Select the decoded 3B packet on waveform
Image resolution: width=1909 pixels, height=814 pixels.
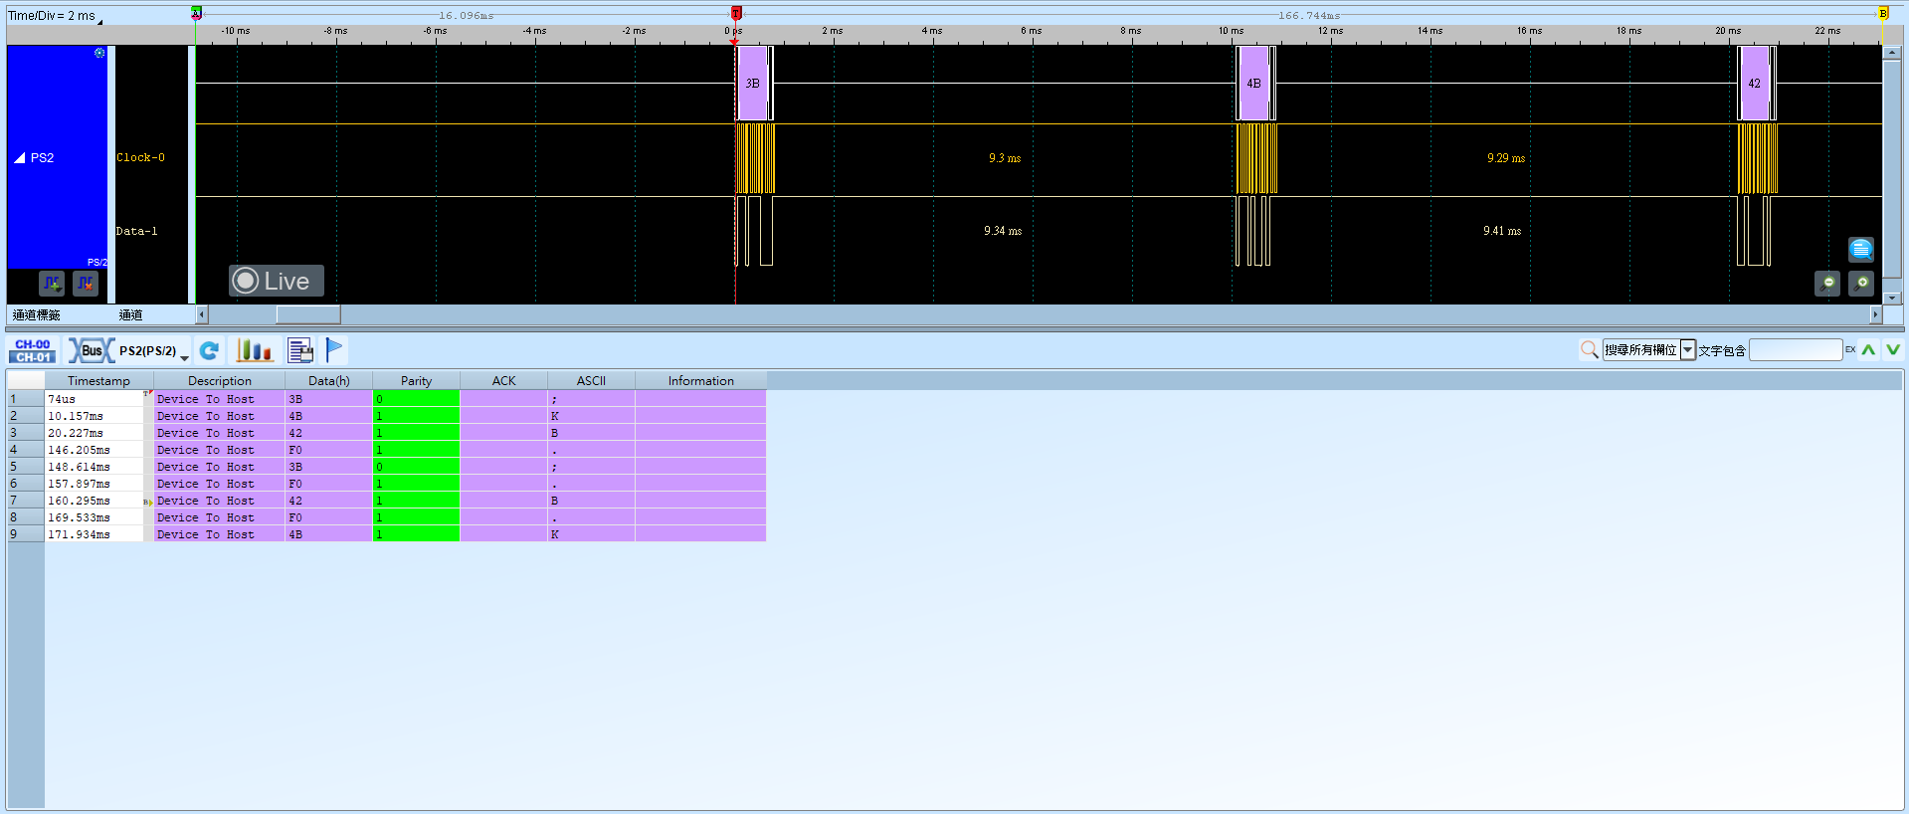pos(752,84)
